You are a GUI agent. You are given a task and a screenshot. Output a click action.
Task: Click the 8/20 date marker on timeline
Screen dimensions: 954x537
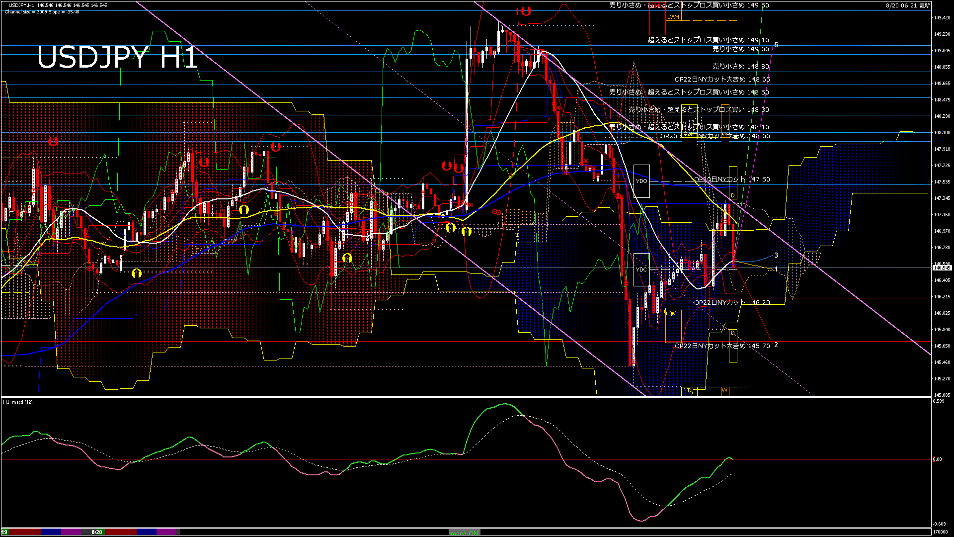click(x=97, y=532)
